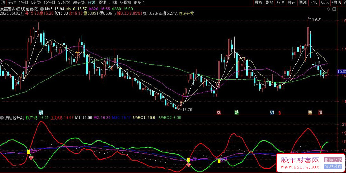Click the 增 event marker

(x=320, y=112)
